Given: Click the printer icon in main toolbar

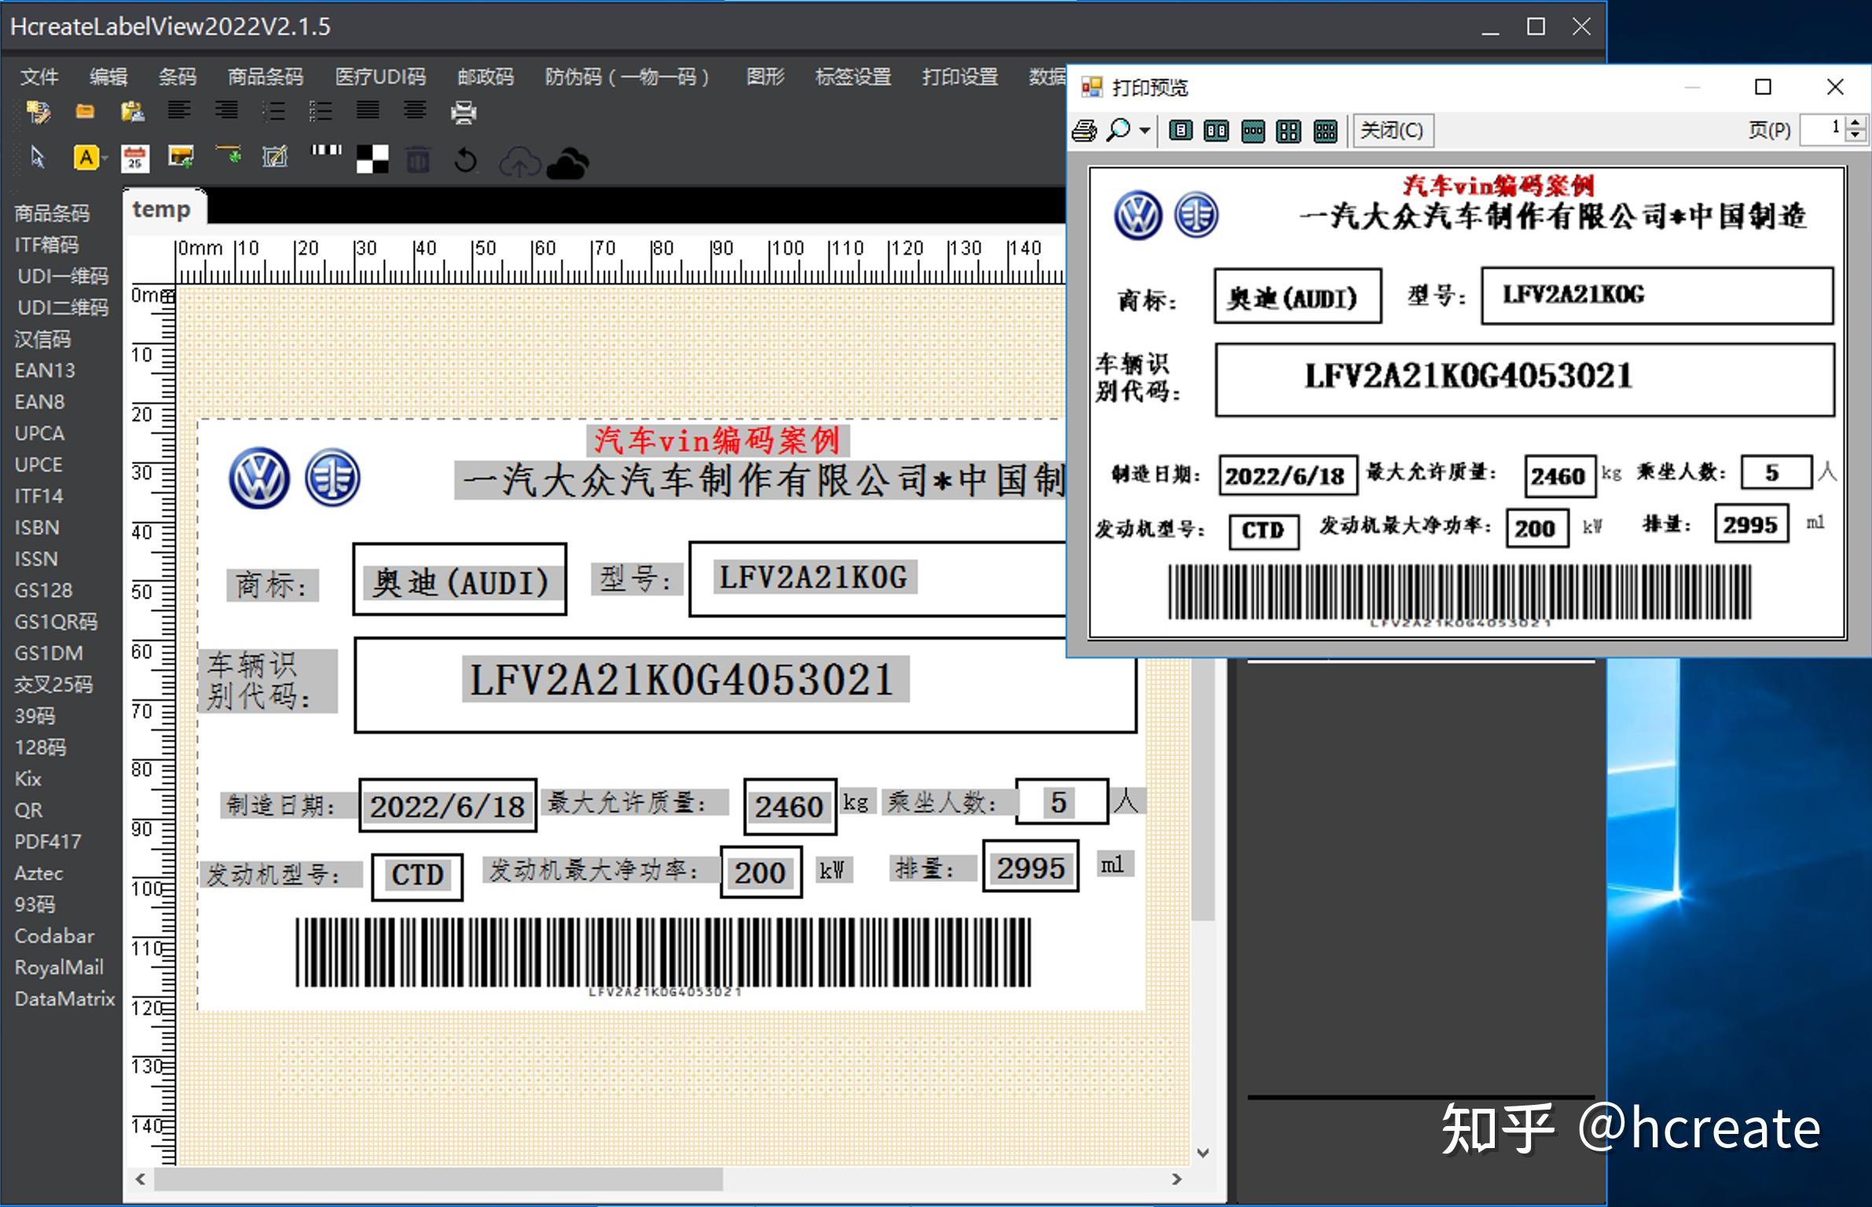Looking at the screenshot, I should [x=464, y=112].
